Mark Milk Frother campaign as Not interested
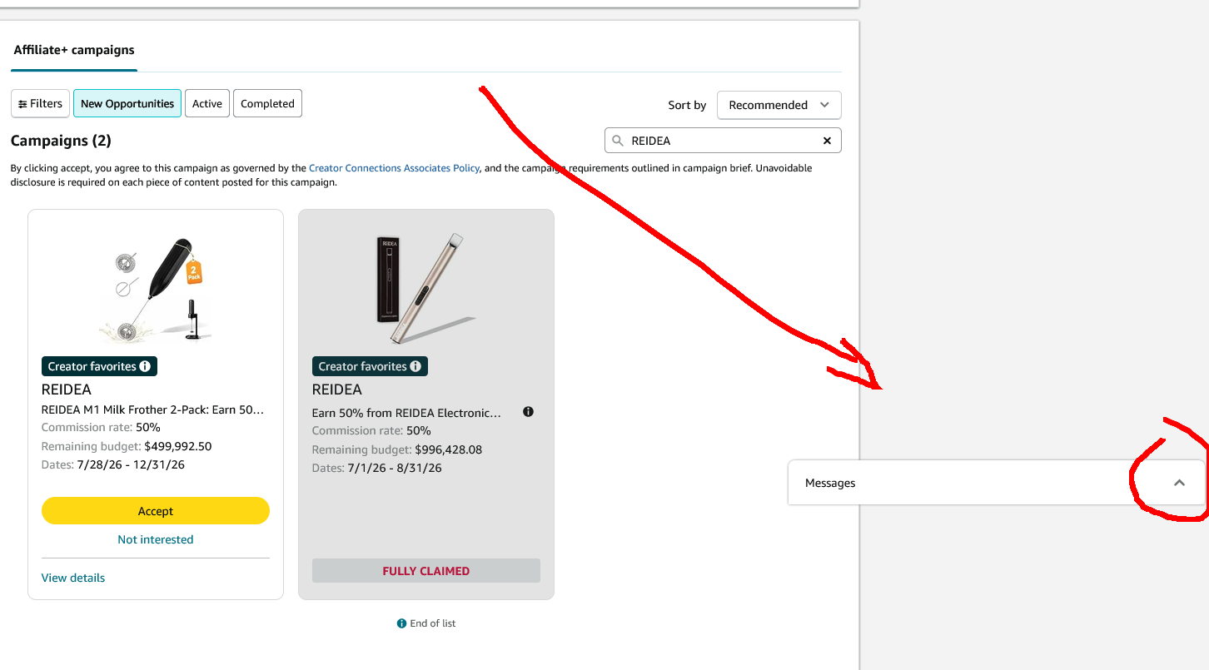 point(156,539)
